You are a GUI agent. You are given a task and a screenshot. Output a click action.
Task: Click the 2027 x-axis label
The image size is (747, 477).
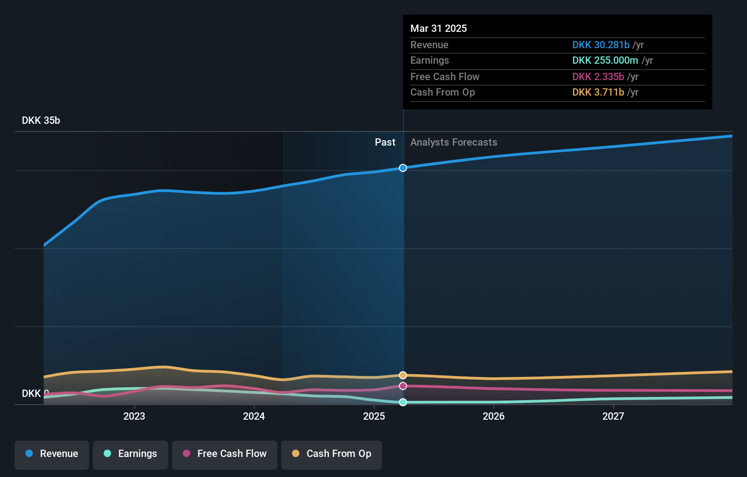613,416
